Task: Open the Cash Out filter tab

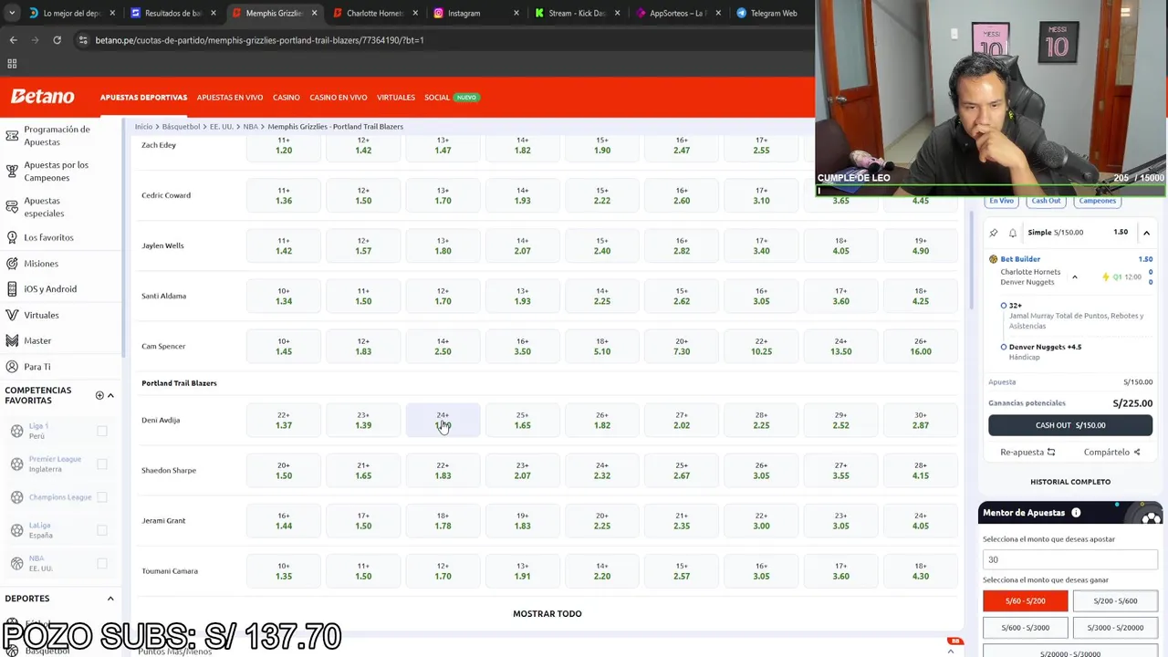Action: point(1046,201)
